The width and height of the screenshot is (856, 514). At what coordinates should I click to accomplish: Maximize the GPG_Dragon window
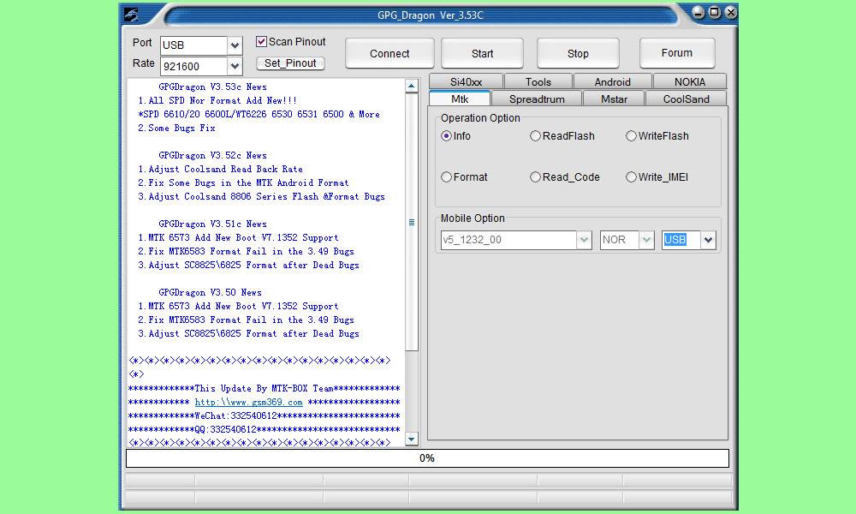(x=715, y=12)
